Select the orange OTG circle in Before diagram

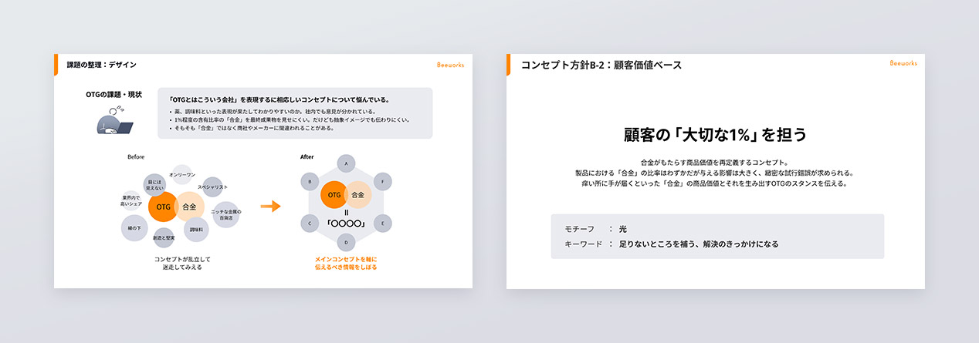163,207
